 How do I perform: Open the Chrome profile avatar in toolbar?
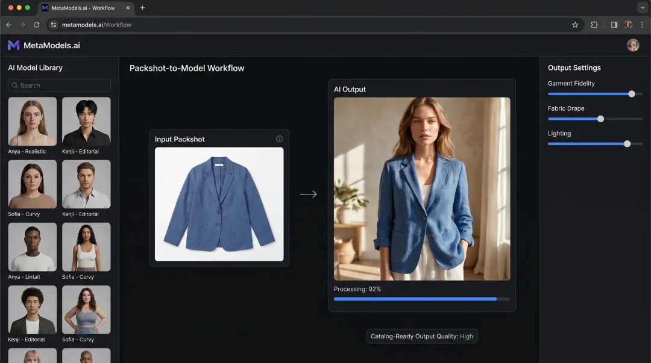(x=628, y=25)
